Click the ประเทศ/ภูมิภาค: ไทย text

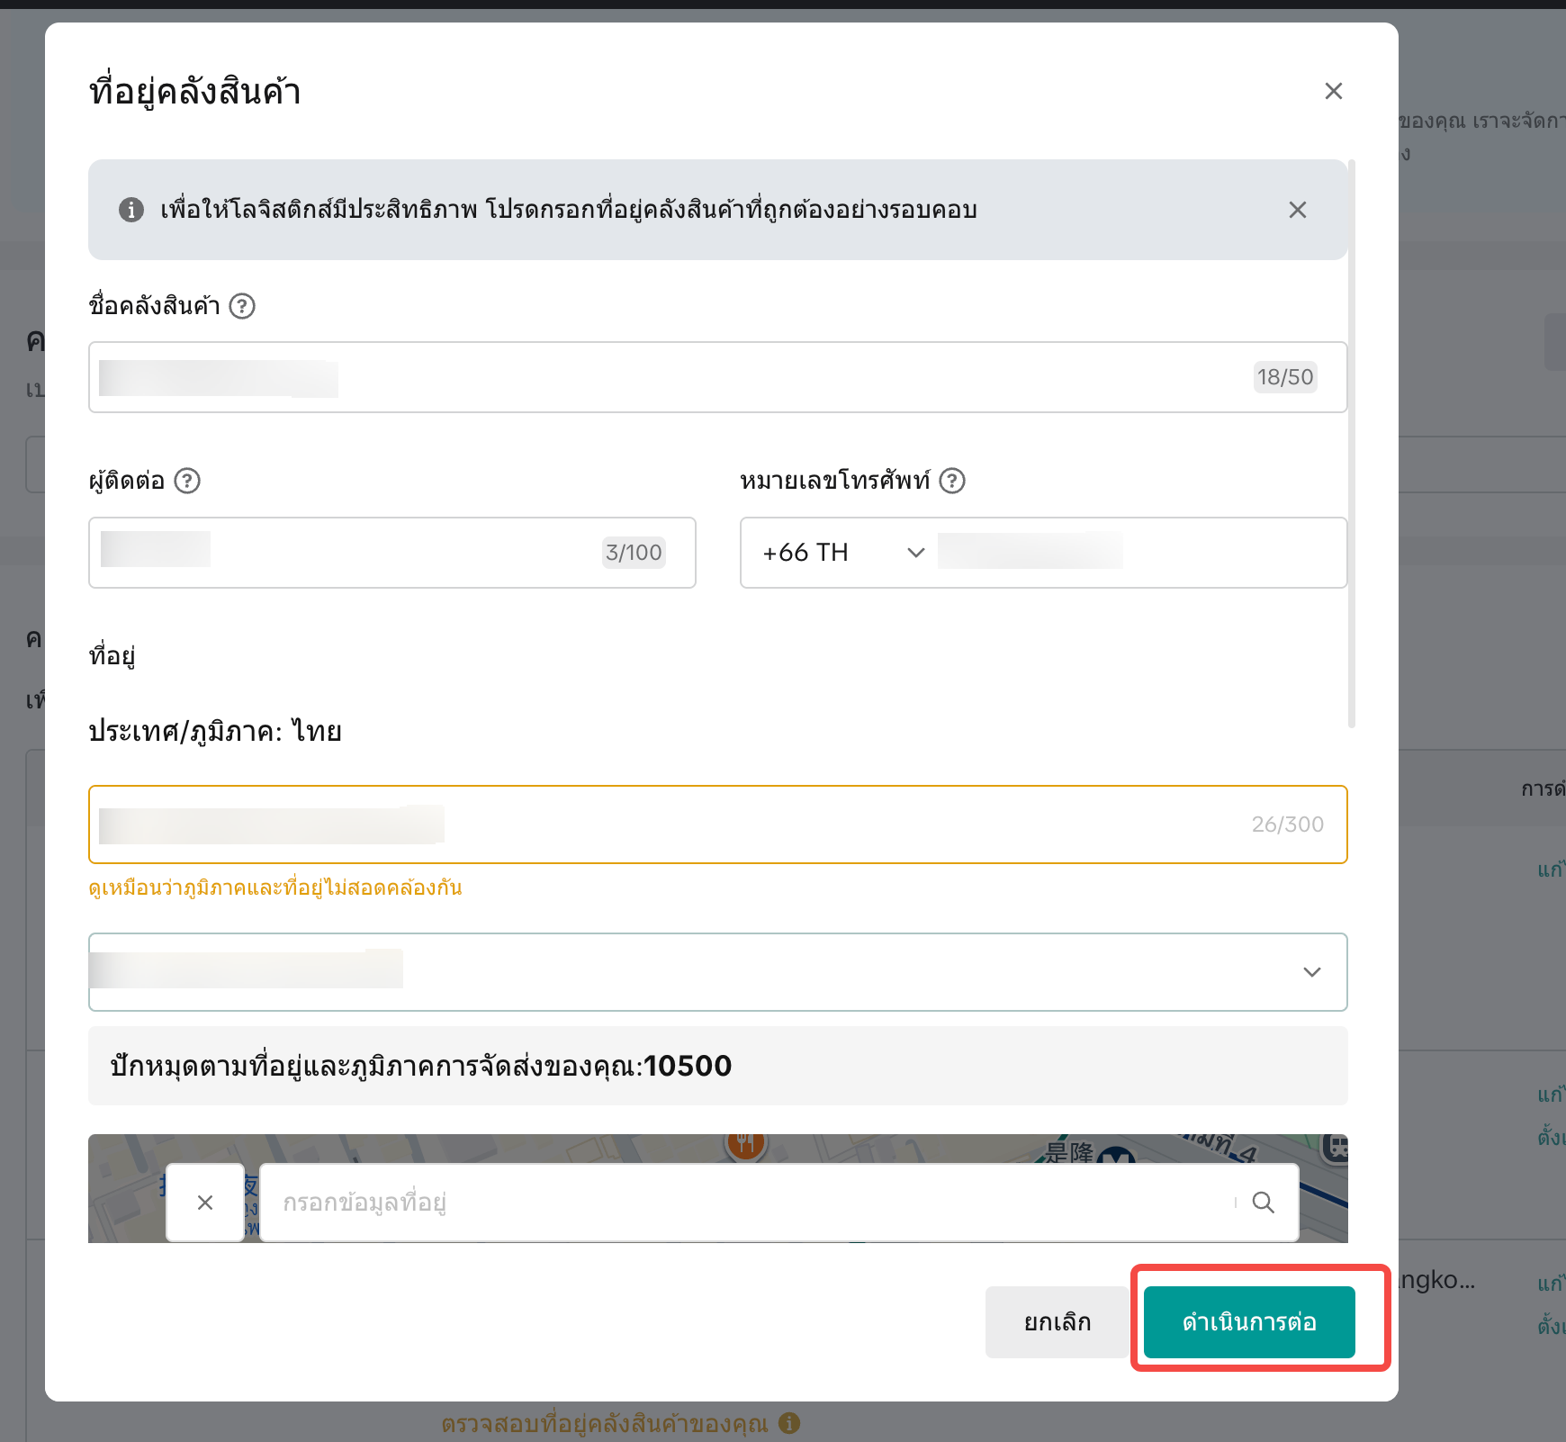tap(215, 731)
